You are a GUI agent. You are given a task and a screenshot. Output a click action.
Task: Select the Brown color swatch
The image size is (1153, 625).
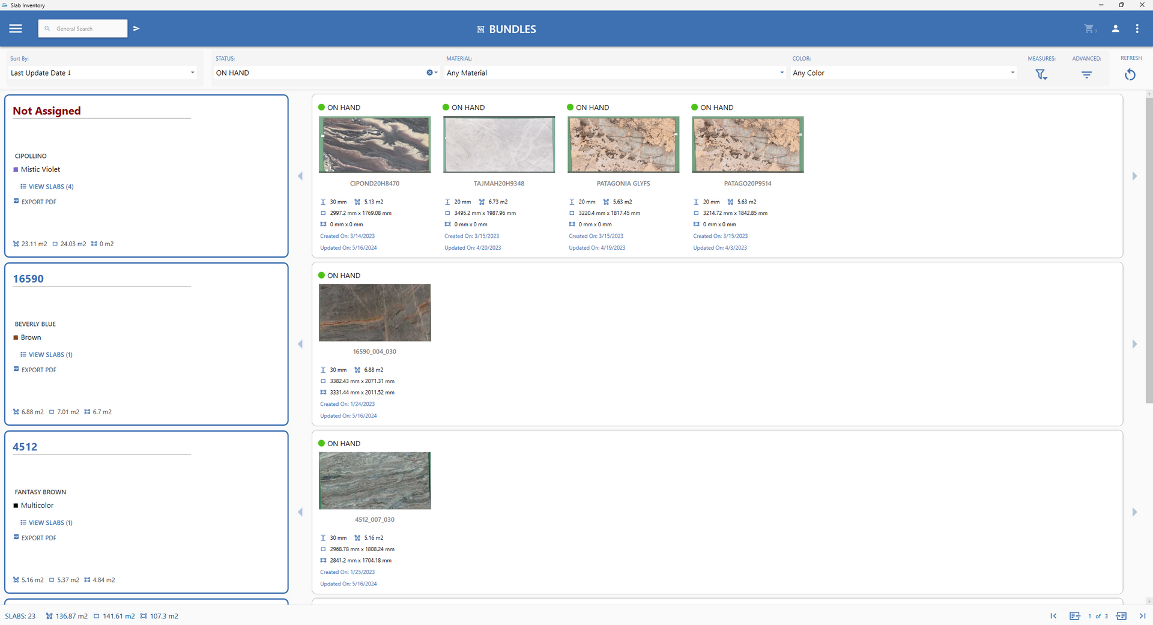[16, 337]
